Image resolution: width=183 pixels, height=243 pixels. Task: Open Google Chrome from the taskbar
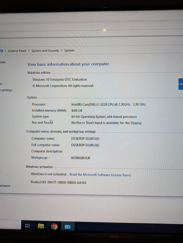tap(54, 226)
